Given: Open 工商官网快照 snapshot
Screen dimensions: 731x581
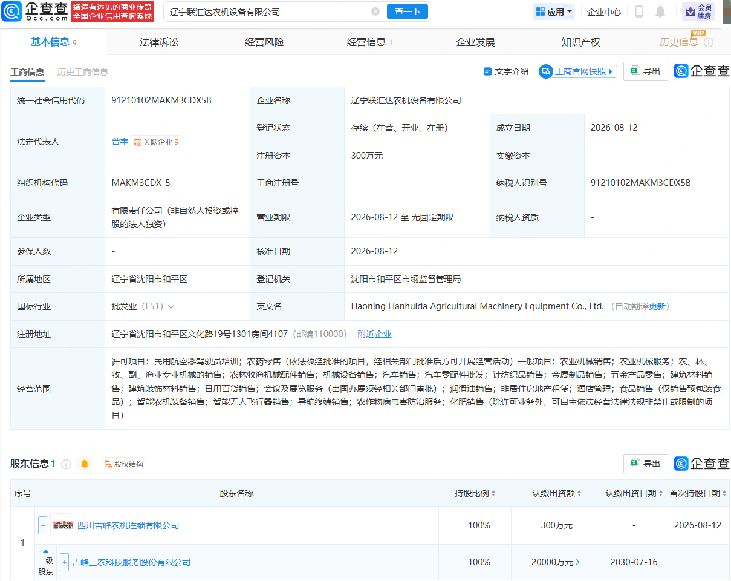Looking at the screenshot, I should point(578,71).
